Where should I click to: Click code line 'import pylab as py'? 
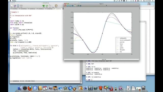click(x=17, y=25)
